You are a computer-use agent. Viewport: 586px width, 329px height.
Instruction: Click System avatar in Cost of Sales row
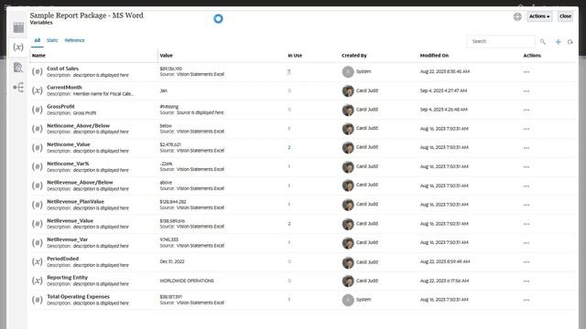348,71
